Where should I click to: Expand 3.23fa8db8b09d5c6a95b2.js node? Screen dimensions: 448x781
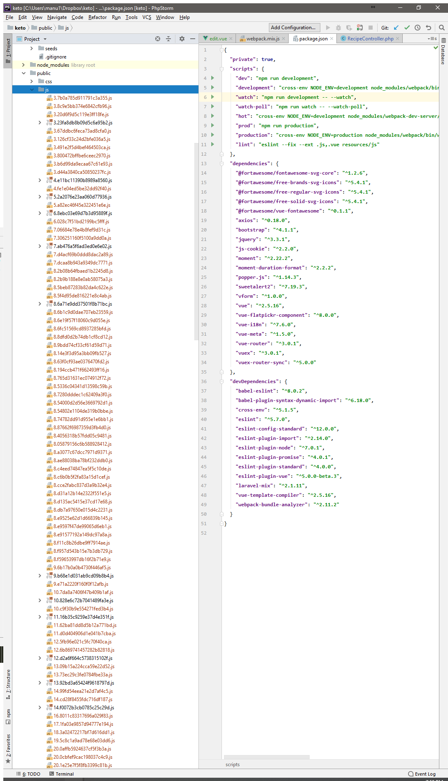coord(40,123)
